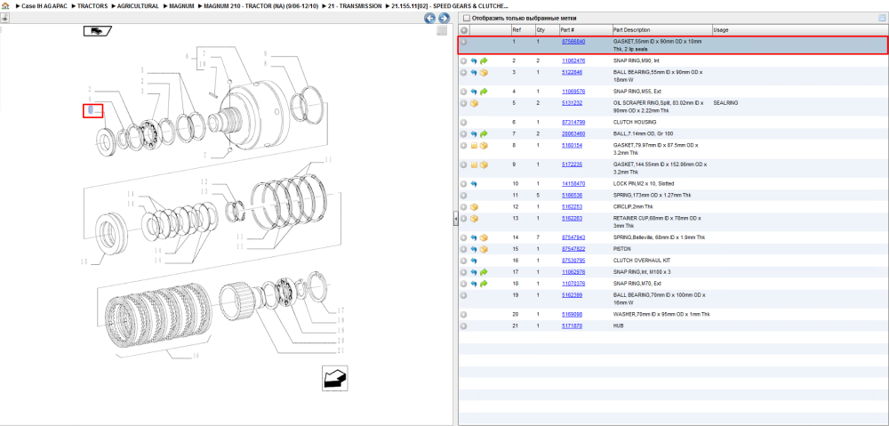Click the box icon on PISTON row

coord(484,249)
